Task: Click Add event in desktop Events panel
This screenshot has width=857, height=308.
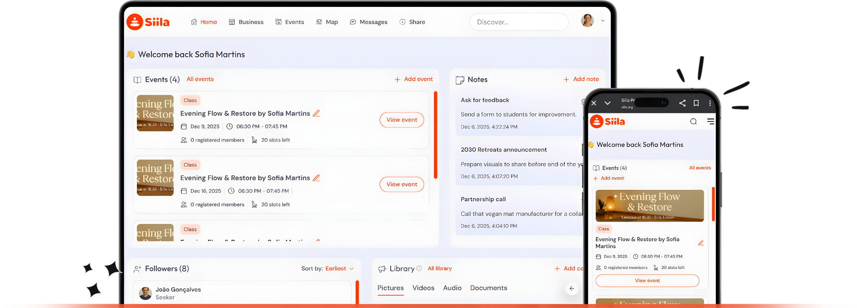Action: pos(414,79)
